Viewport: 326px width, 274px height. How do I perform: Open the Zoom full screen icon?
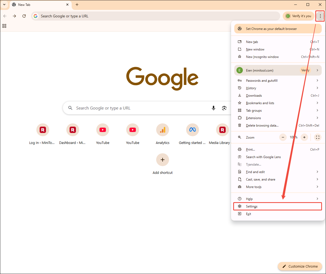point(317,137)
